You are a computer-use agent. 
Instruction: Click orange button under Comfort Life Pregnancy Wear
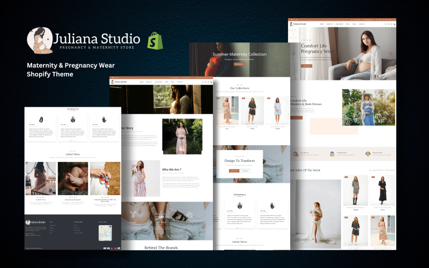point(306,66)
